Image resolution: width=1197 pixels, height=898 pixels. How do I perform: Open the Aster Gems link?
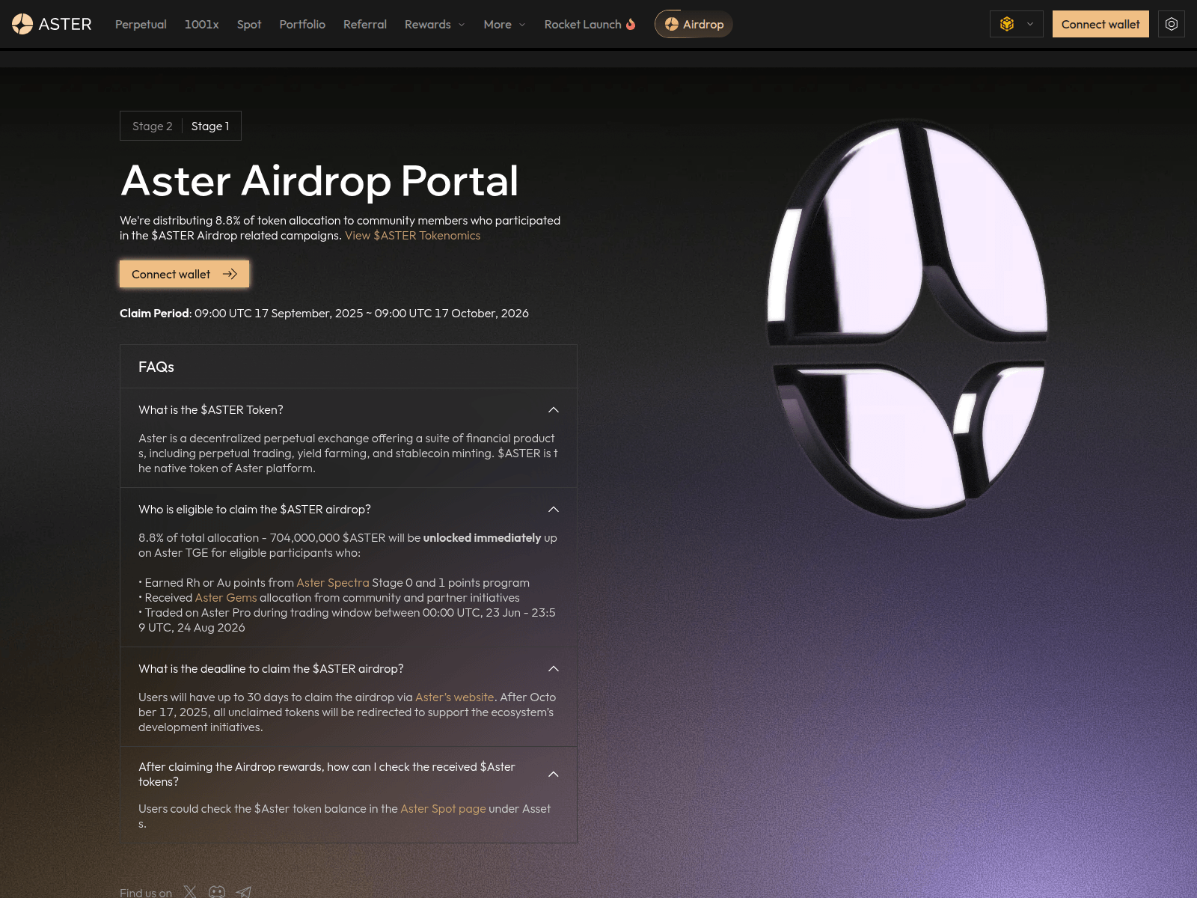(226, 597)
